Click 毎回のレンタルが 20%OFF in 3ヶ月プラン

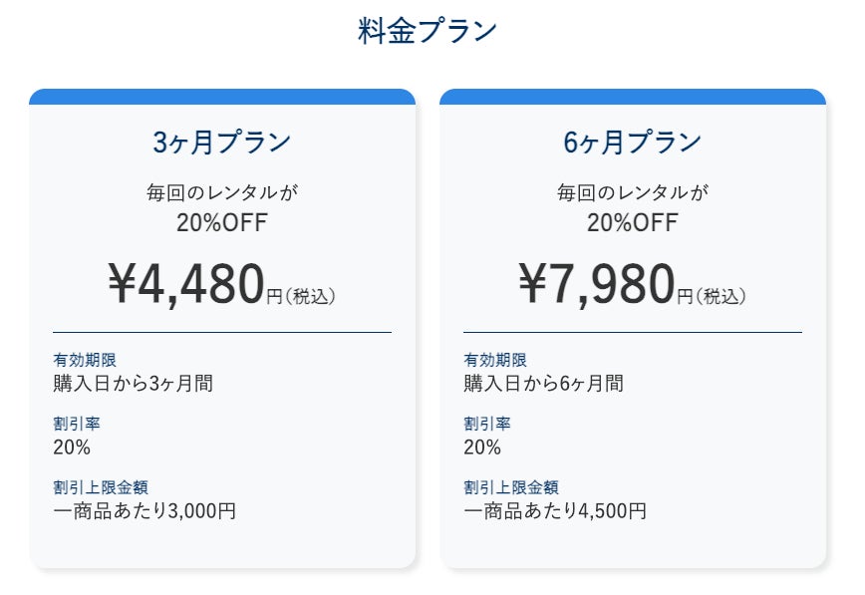point(221,207)
